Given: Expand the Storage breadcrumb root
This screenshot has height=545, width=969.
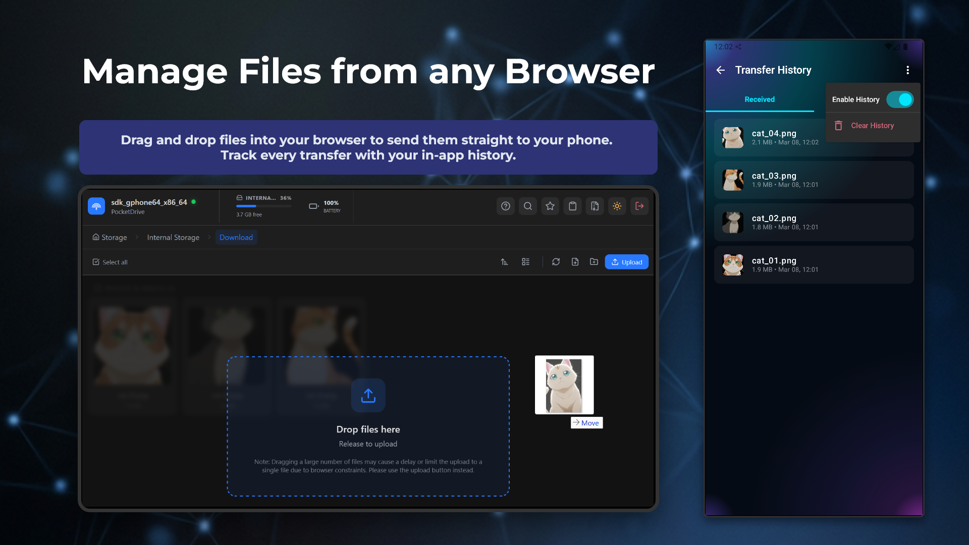Looking at the screenshot, I should (x=109, y=237).
